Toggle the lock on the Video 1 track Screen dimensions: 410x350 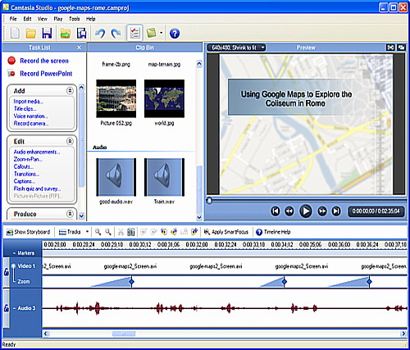pos(7,272)
